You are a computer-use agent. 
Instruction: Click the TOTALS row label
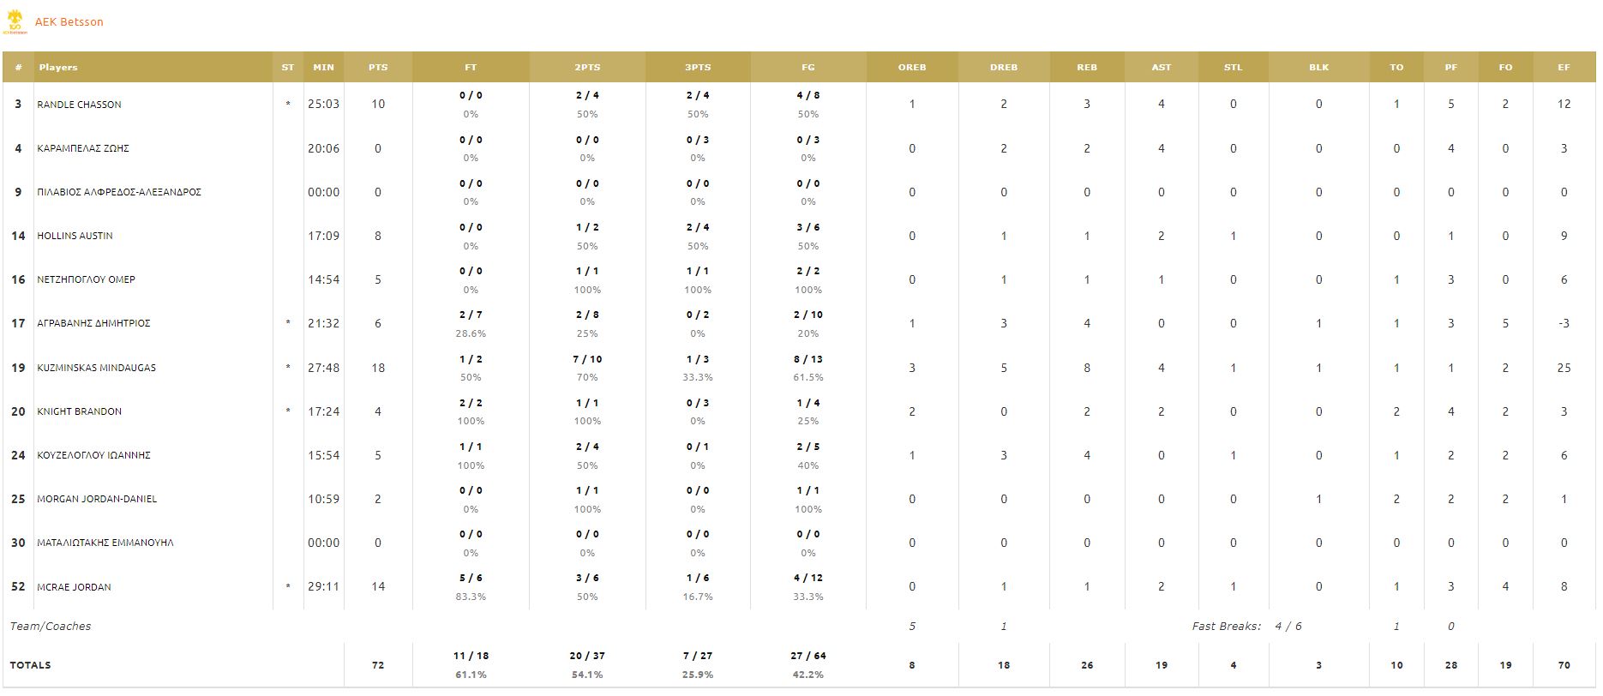point(30,665)
